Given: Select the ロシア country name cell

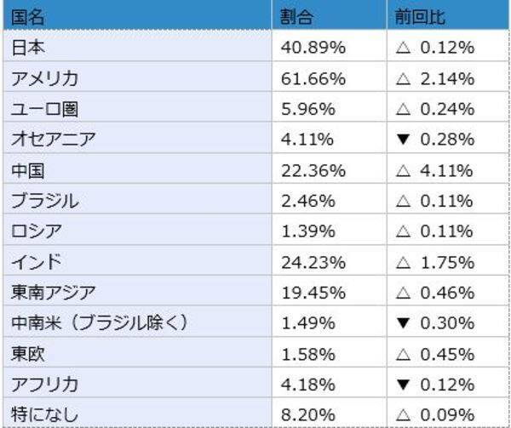Looking at the screenshot, I should click(36, 231).
